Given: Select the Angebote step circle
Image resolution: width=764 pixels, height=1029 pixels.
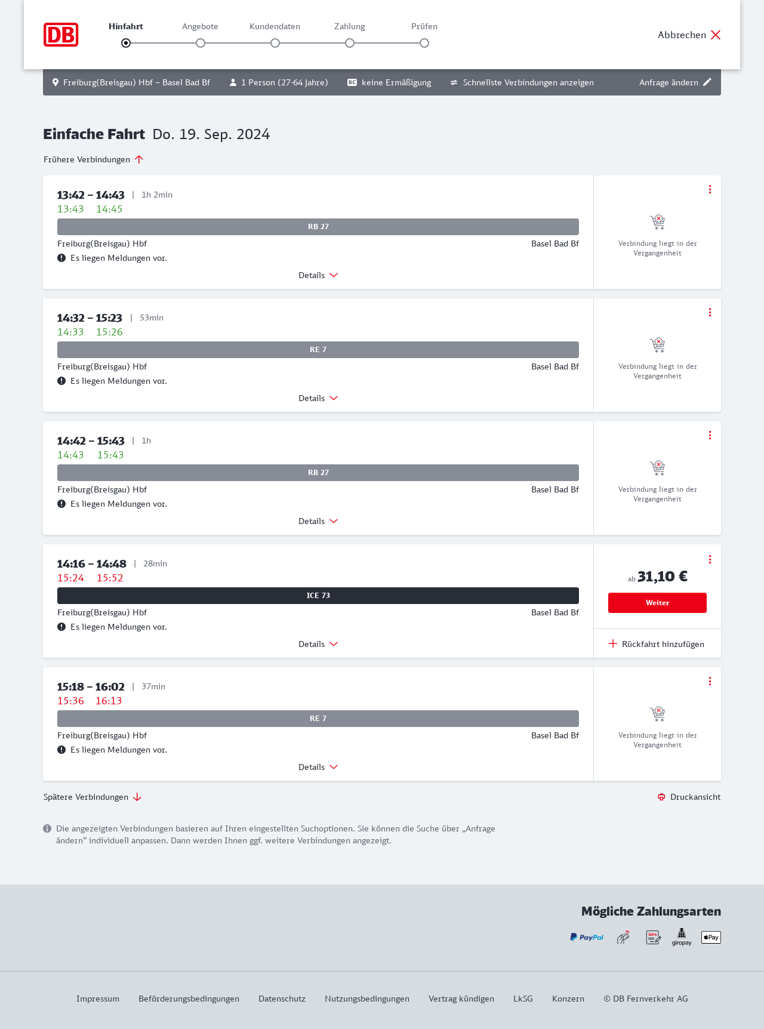Looking at the screenshot, I should pyautogui.click(x=201, y=43).
